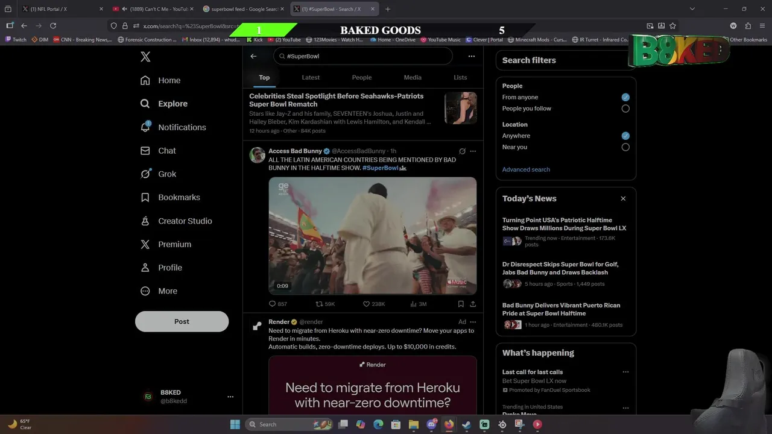
Task: Switch to superbowl feed Google Search tab
Action: point(244,9)
